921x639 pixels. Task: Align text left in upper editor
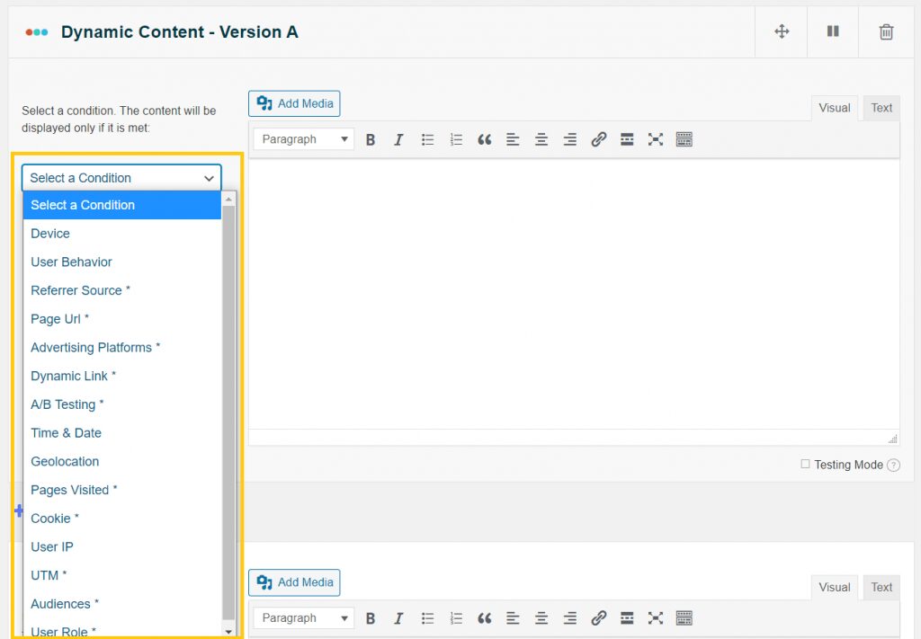[x=513, y=139]
